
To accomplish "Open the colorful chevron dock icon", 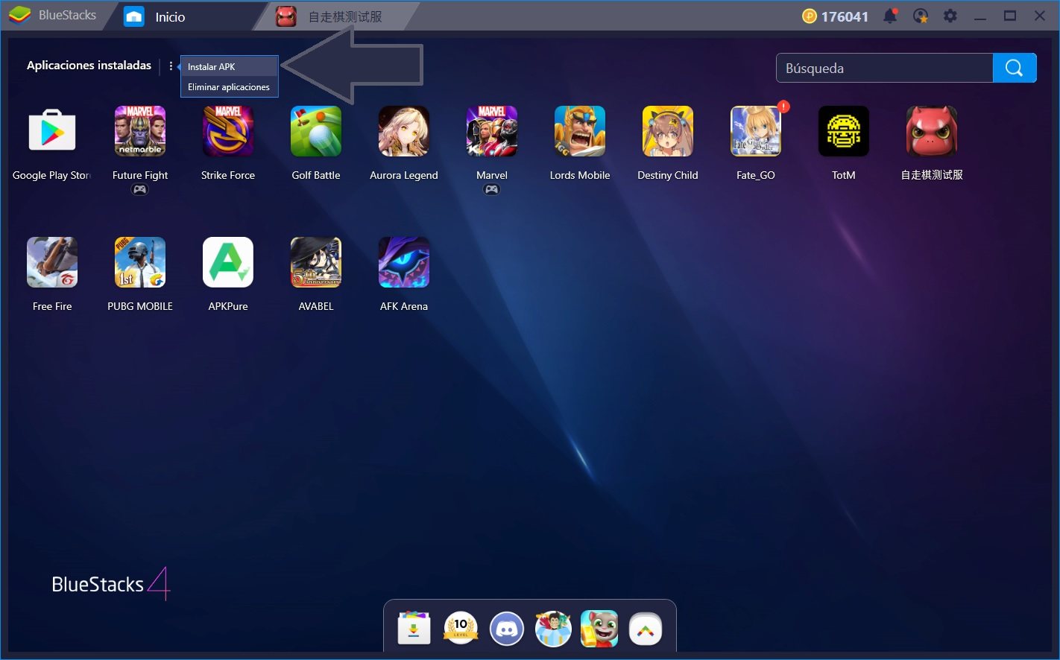I will click(x=646, y=629).
